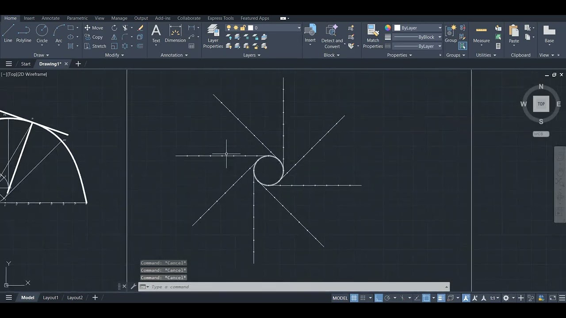Image resolution: width=566 pixels, height=318 pixels.
Task: Select the Erase tool icon
Action: click(x=140, y=28)
